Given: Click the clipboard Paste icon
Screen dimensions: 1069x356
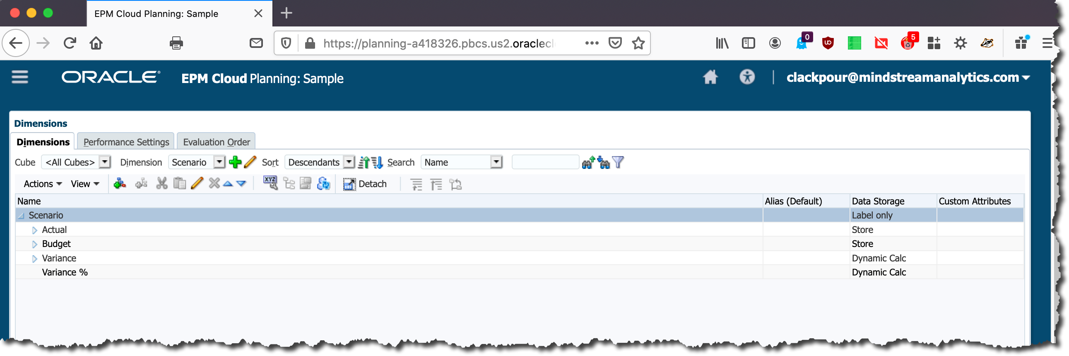Looking at the screenshot, I should (x=180, y=184).
